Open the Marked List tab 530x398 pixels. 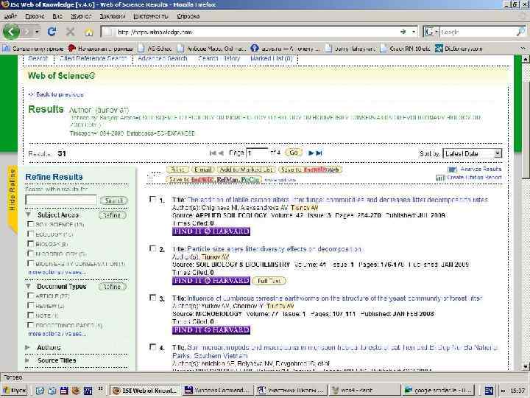[272, 58]
